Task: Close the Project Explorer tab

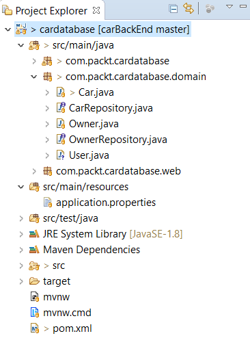Action: (x=96, y=10)
